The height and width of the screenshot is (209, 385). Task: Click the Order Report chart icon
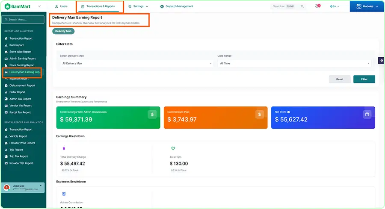click(6, 92)
